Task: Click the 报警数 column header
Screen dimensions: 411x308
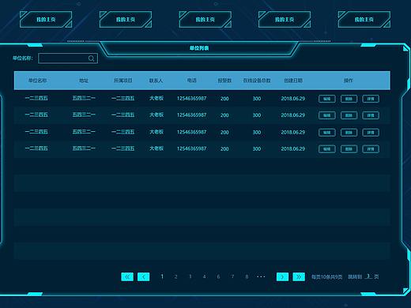Action: 224,81
